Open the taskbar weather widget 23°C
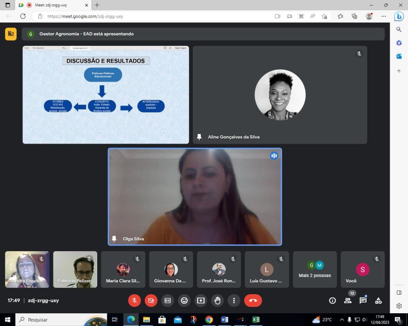The image size is (408, 326). 322,320
